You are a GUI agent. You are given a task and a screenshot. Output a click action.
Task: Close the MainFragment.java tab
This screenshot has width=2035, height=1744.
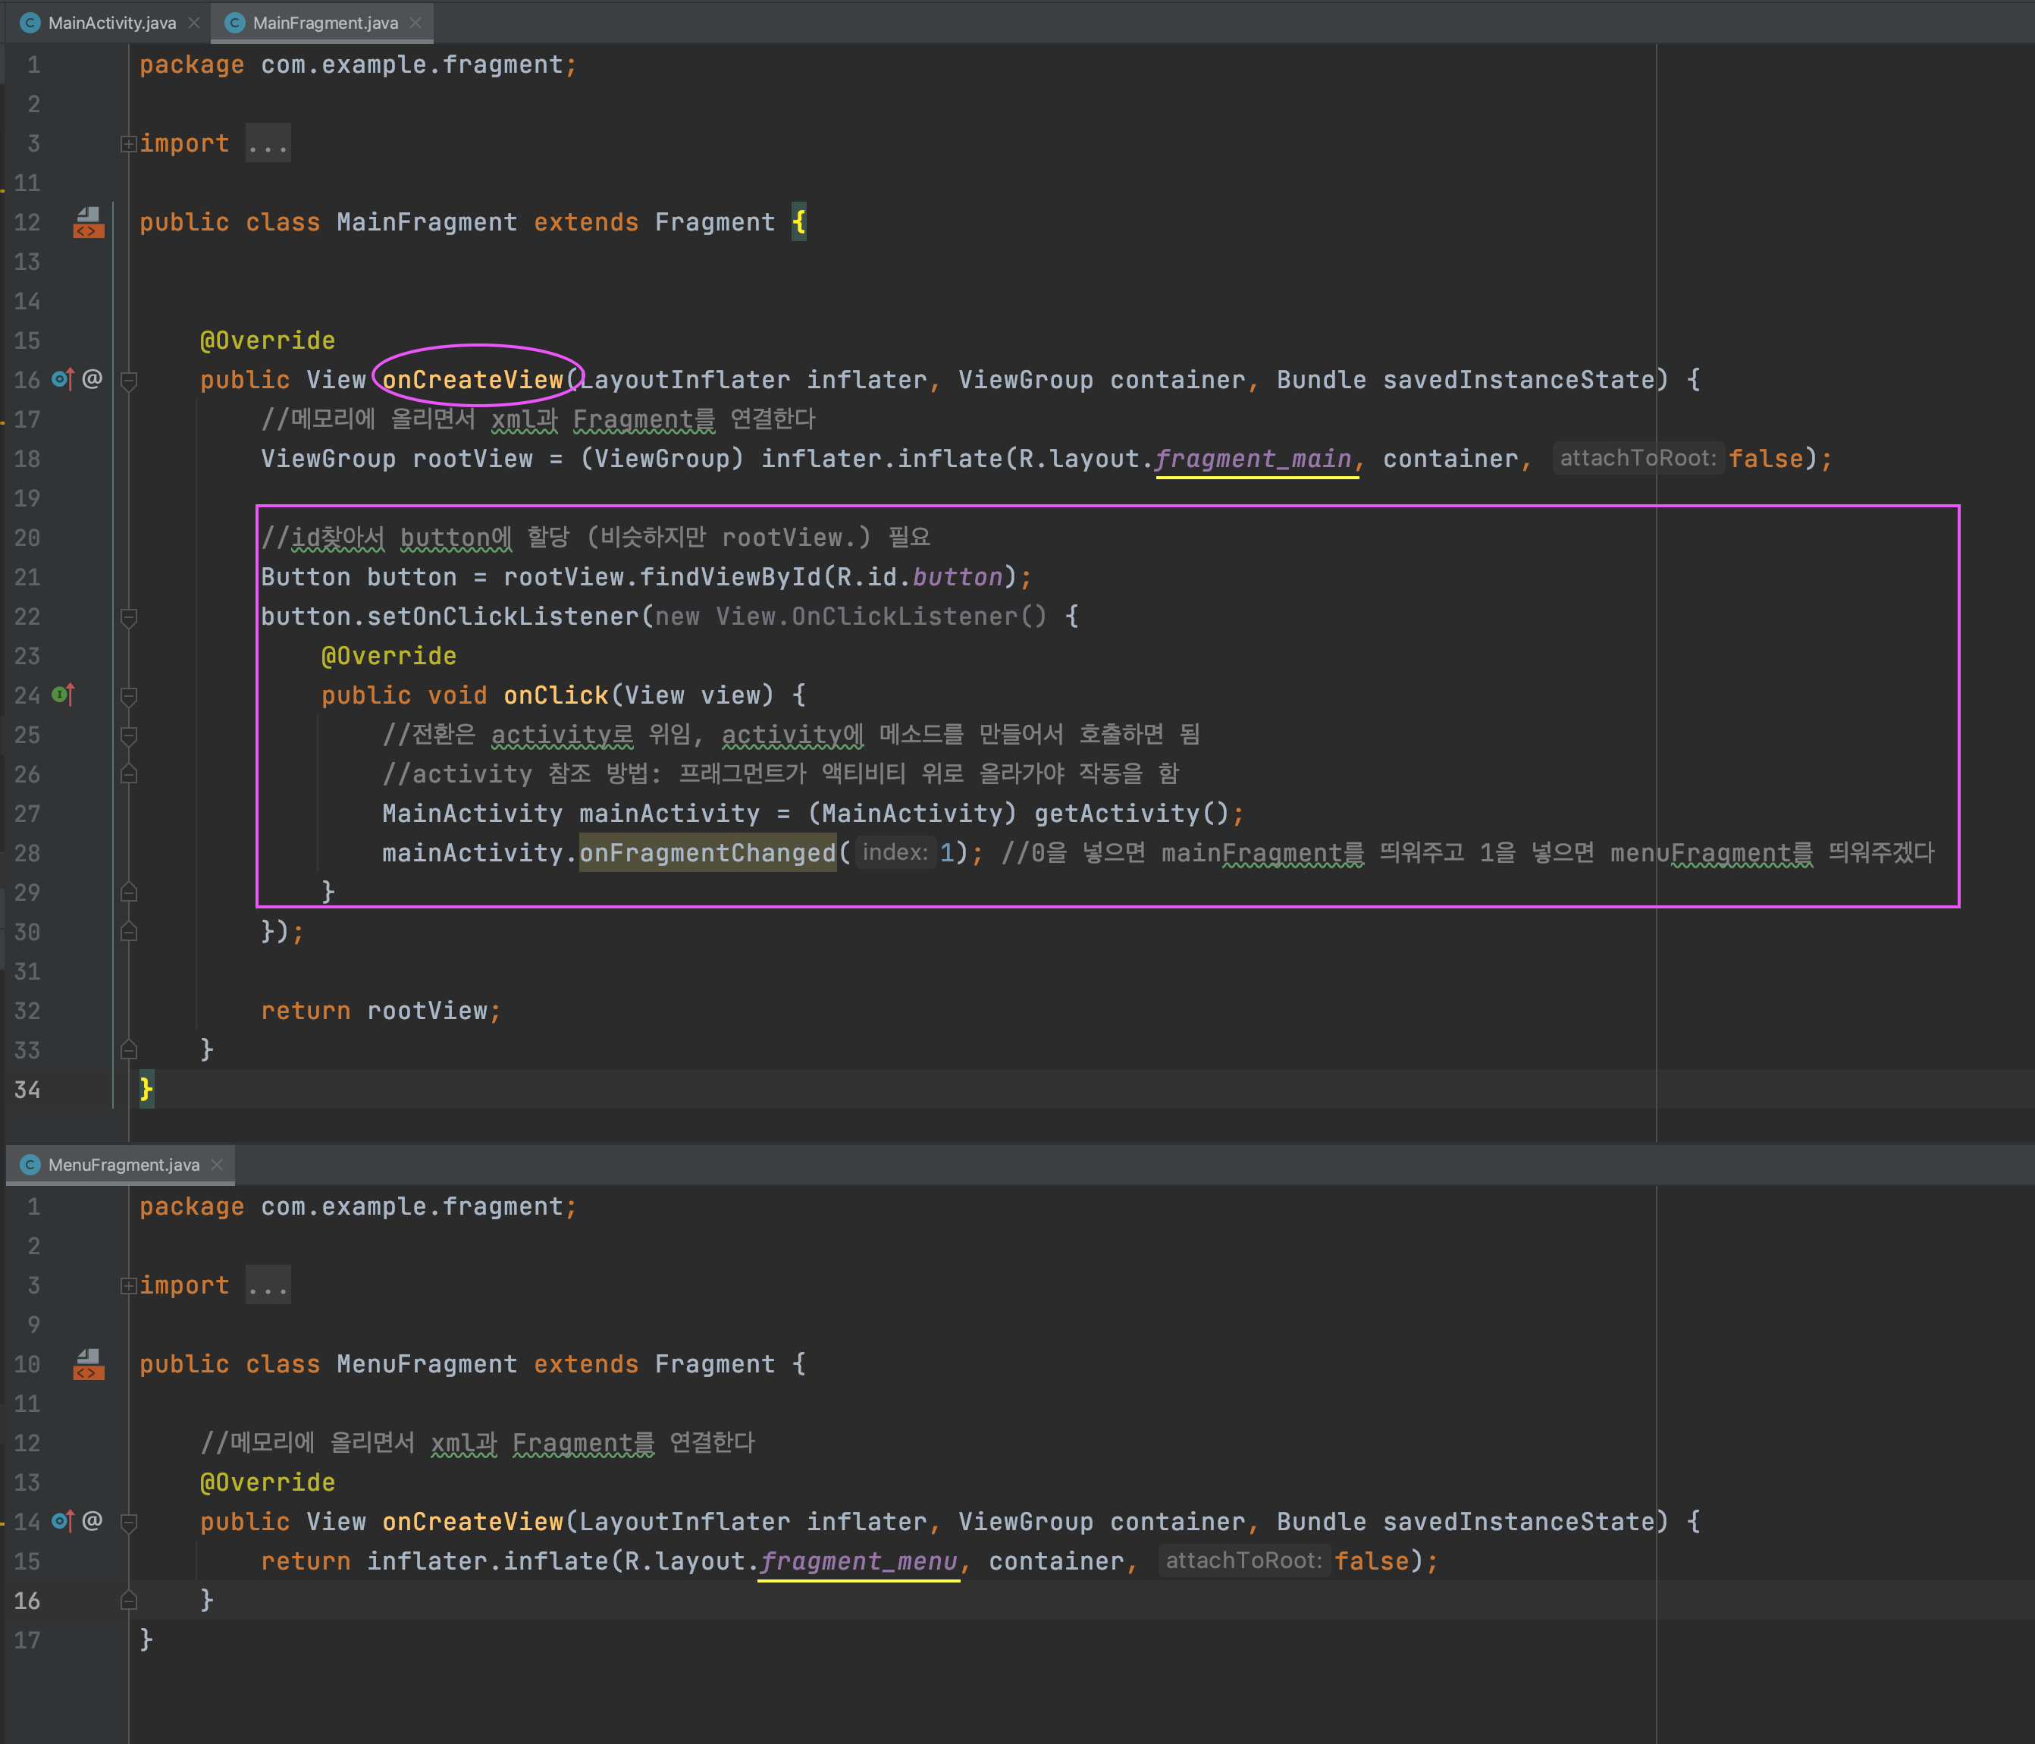pos(415,23)
